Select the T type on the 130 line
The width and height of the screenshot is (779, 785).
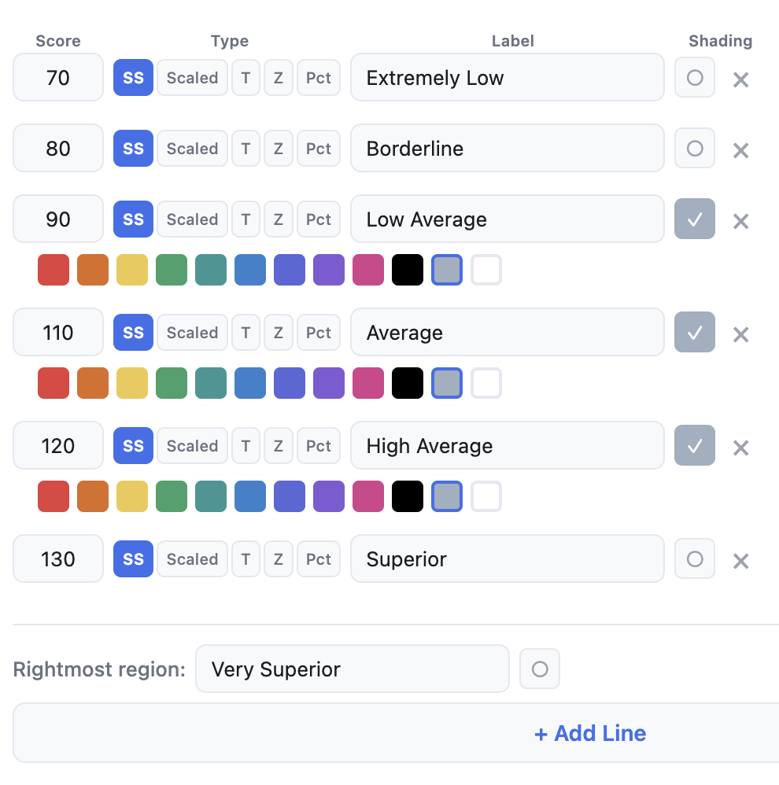click(x=246, y=558)
